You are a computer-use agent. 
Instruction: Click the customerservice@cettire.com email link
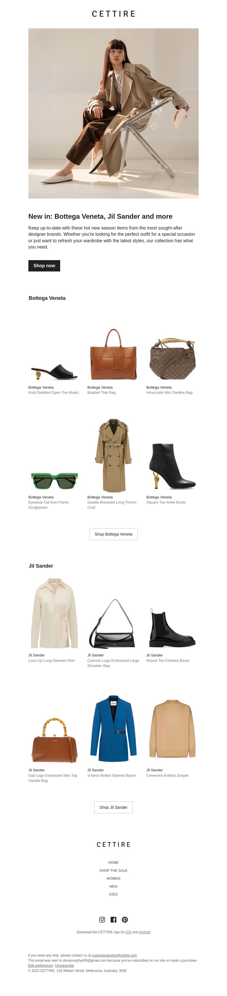(x=114, y=955)
